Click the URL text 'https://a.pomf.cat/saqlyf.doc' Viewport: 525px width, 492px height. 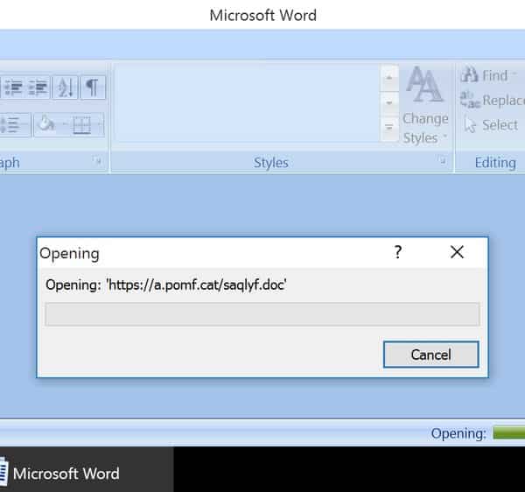pos(196,285)
